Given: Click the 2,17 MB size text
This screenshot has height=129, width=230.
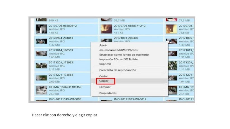Looking at the screenshot, I should [54, 70].
